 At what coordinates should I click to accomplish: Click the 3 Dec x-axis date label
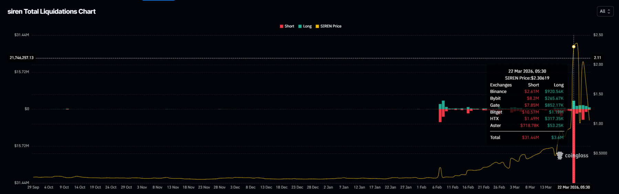pyautogui.click(x=235, y=187)
